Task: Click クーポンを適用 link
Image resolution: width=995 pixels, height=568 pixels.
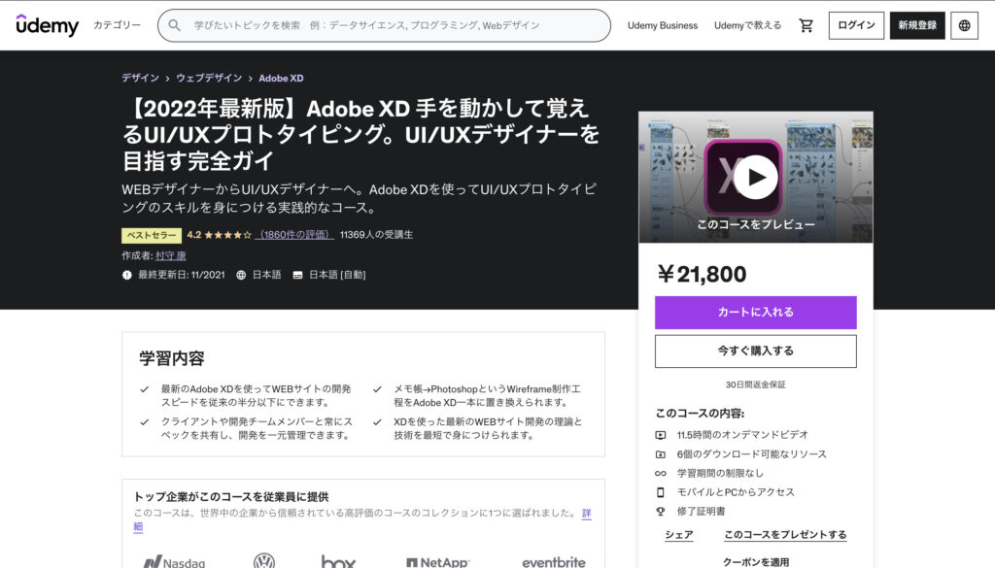Action: [x=756, y=562]
